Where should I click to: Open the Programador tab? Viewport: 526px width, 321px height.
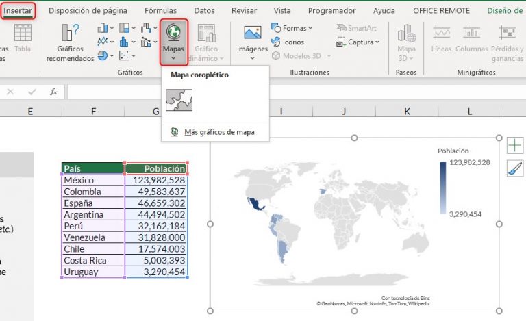(x=331, y=11)
